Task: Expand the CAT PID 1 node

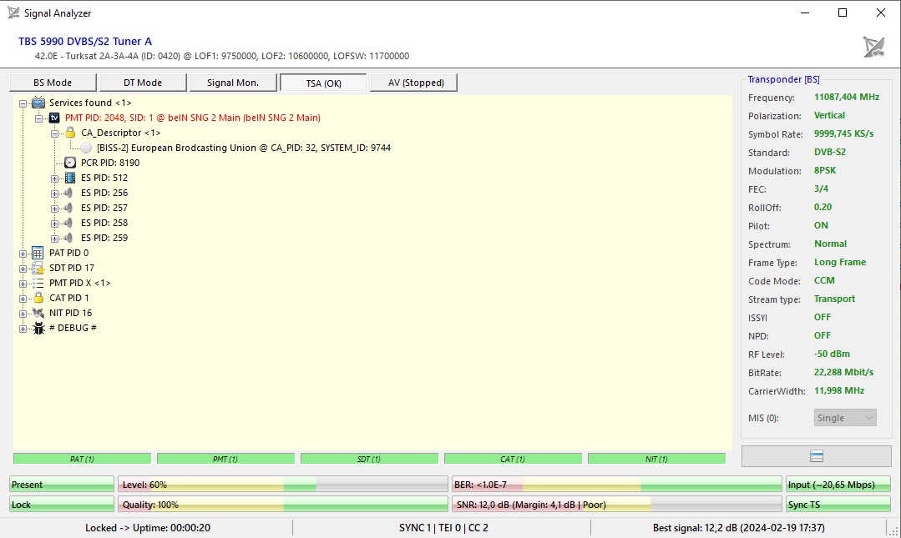Action: [x=23, y=299]
